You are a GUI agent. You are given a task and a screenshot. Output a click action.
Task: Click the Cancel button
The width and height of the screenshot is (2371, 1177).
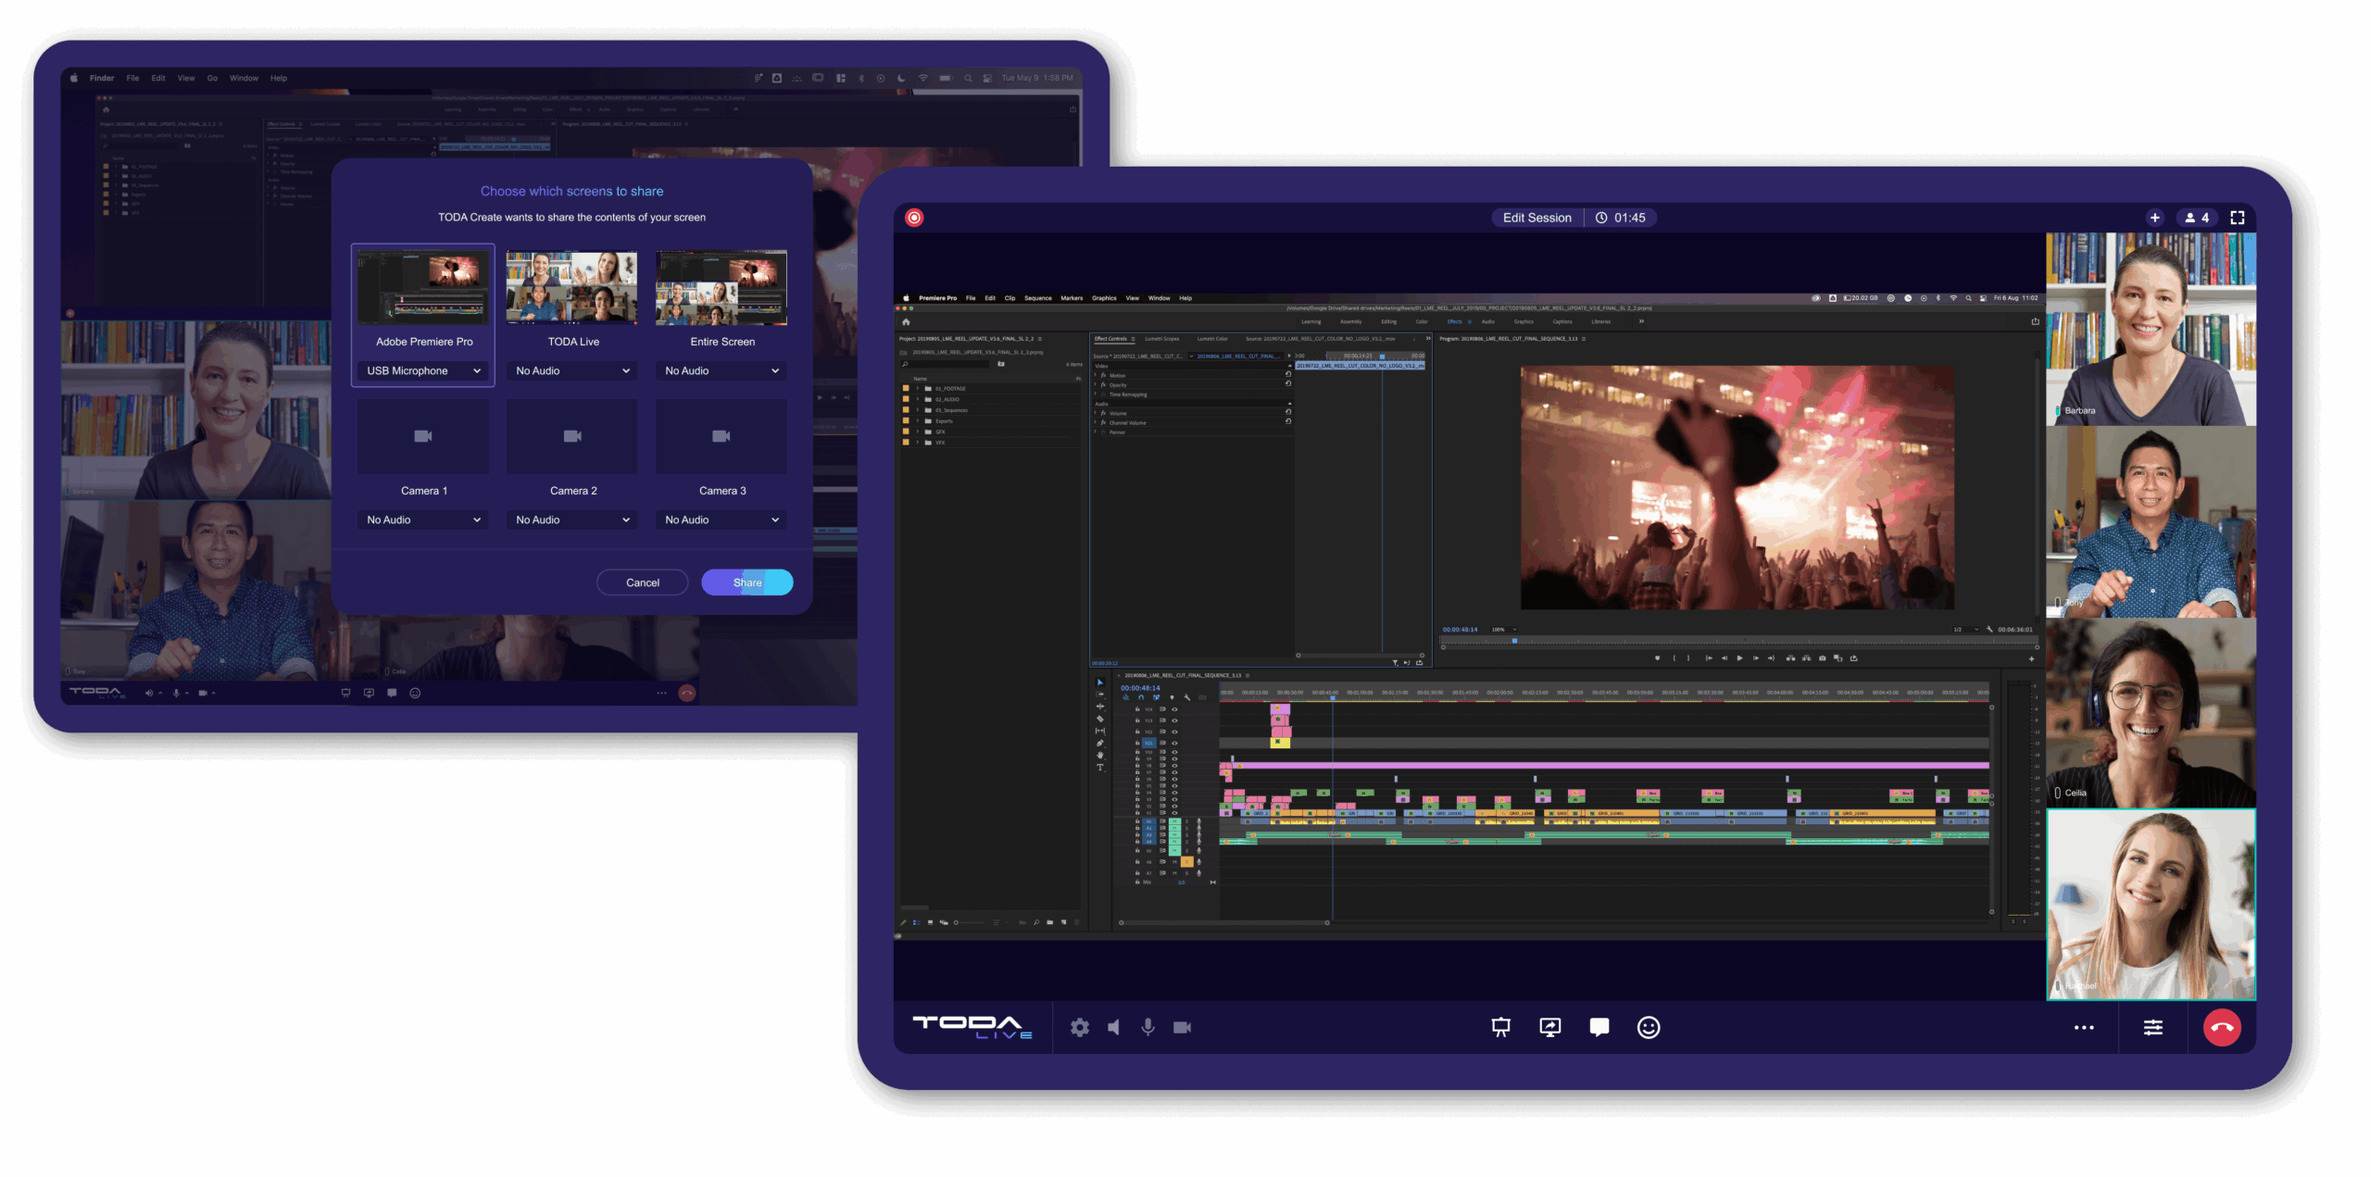click(642, 582)
